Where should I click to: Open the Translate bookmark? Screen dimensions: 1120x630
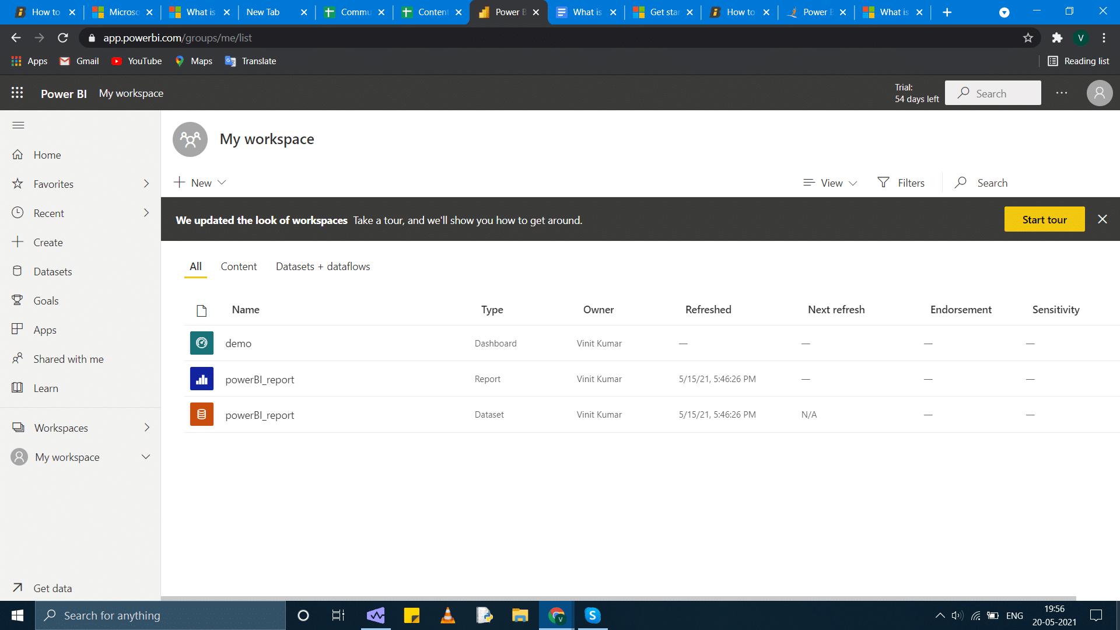(x=251, y=61)
